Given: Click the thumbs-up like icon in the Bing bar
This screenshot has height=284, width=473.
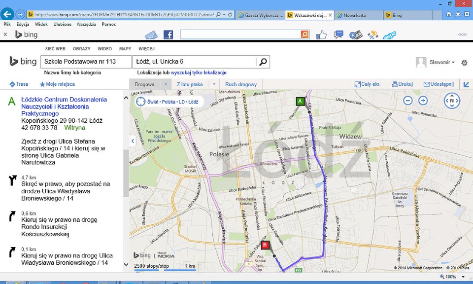Looking at the screenshot, I should [x=321, y=35].
